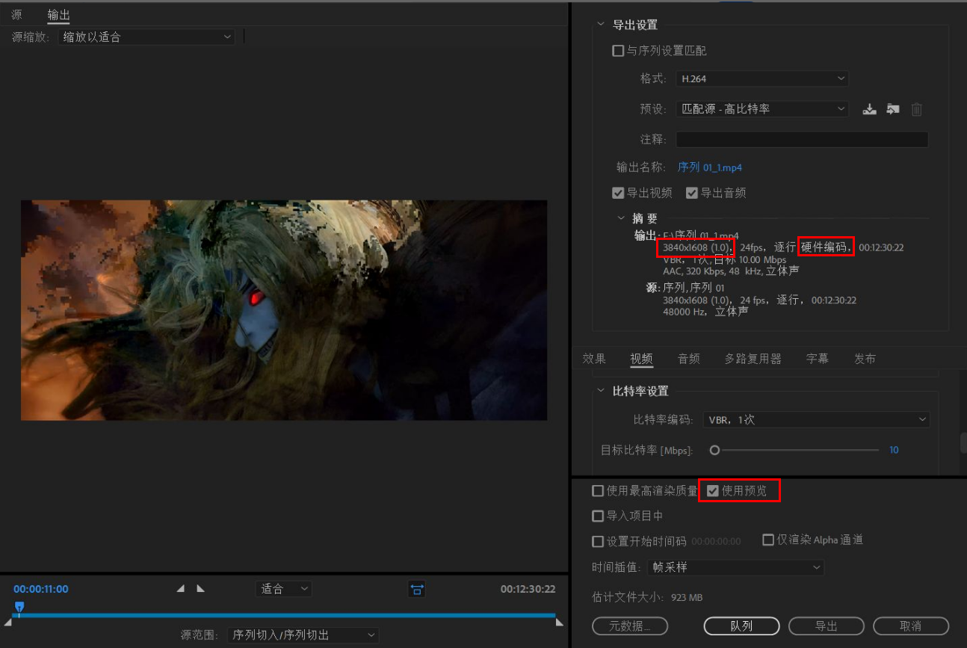This screenshot has height=648, width=967.
Task: Click the import preset icon
Action: (893, 109)
